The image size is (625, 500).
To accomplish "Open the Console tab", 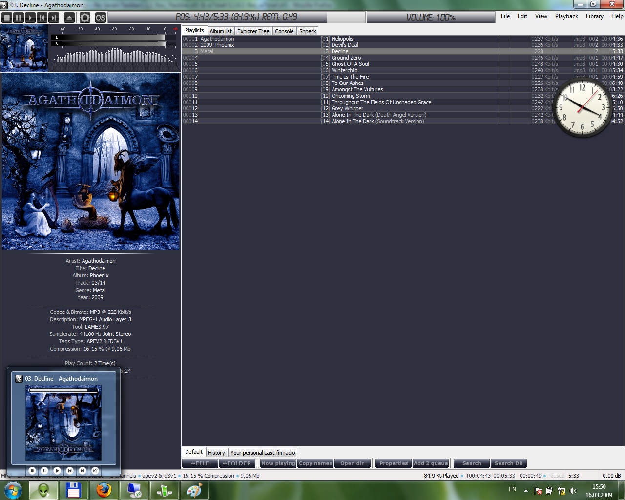I will coord(284,31).
